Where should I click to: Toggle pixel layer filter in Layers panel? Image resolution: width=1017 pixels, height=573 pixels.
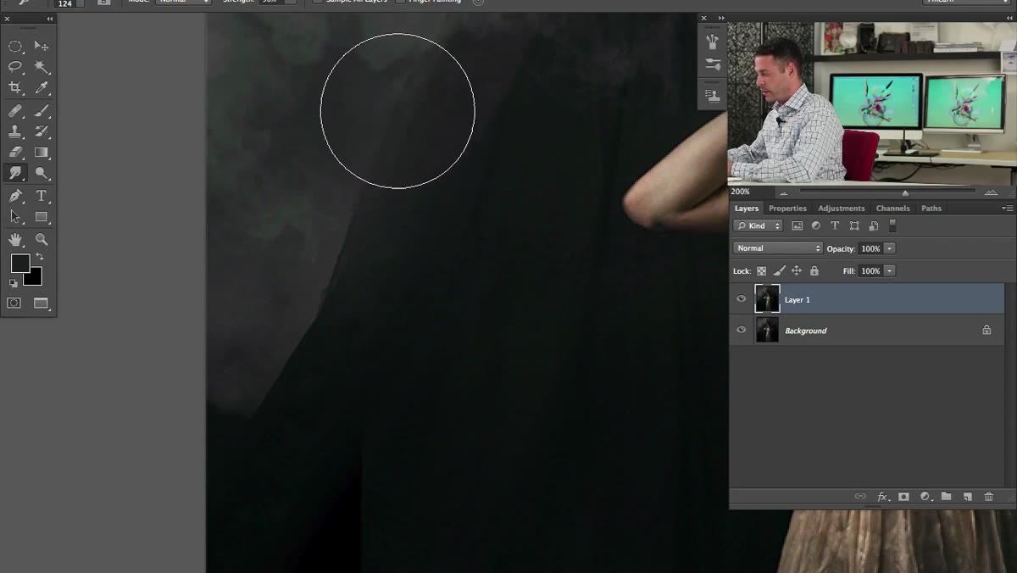(x=797, y=226)
